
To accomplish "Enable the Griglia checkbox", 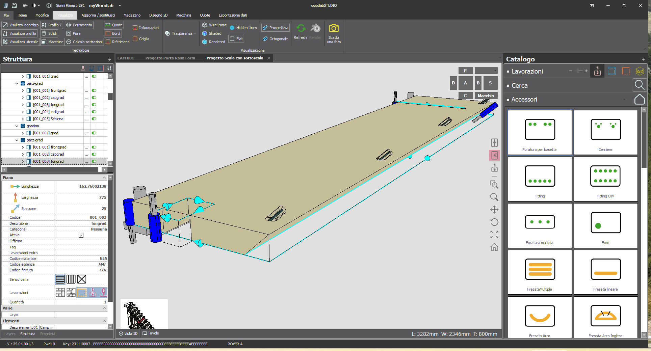I will click(135, 39).
